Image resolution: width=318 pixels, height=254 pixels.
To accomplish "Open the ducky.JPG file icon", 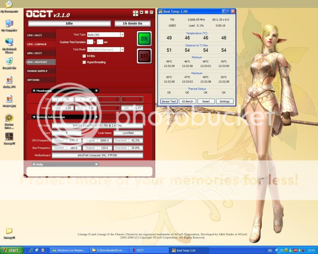I will [x=9, y=80].
